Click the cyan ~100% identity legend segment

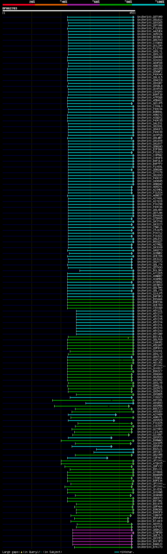point(148,5)
